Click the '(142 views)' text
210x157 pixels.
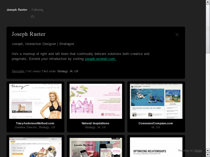click(x=33, y=71)
